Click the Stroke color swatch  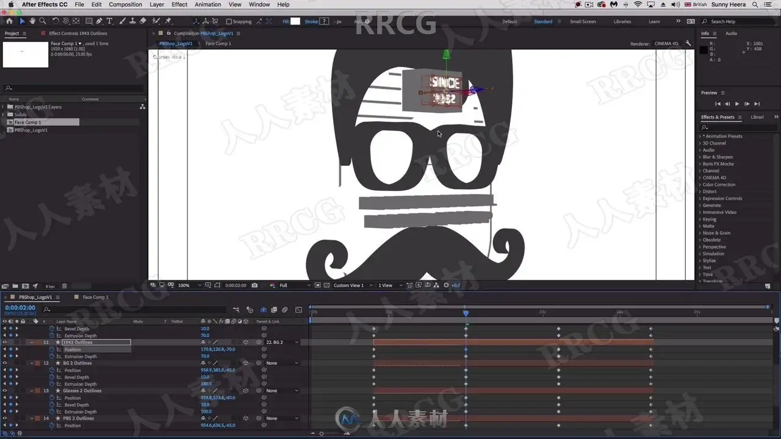coord(324,21)
